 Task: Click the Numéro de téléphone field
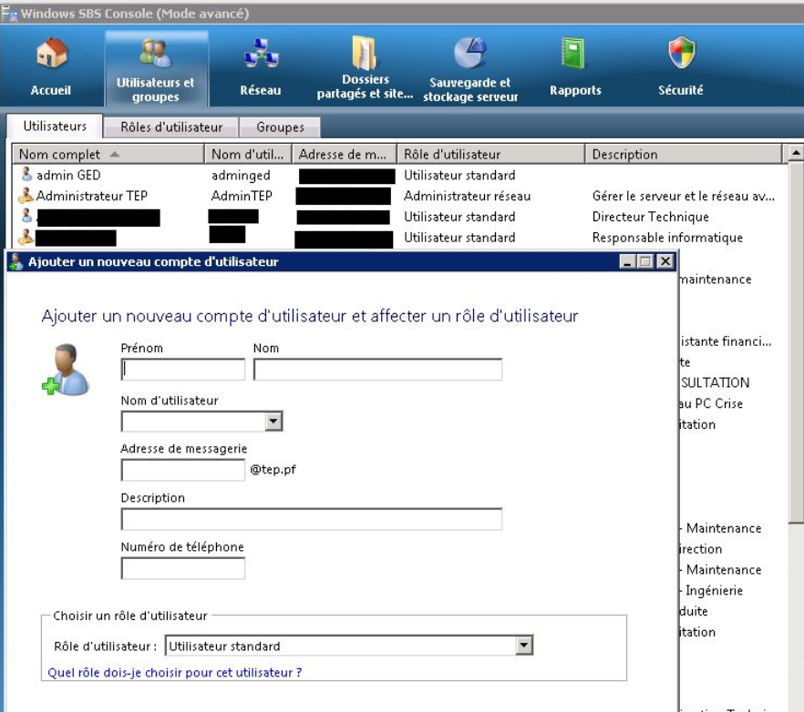coord(183,568)
